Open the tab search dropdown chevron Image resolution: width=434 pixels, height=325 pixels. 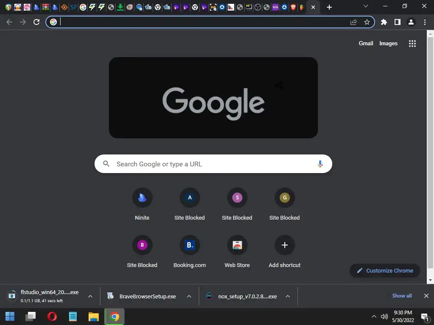click(366, 6)
